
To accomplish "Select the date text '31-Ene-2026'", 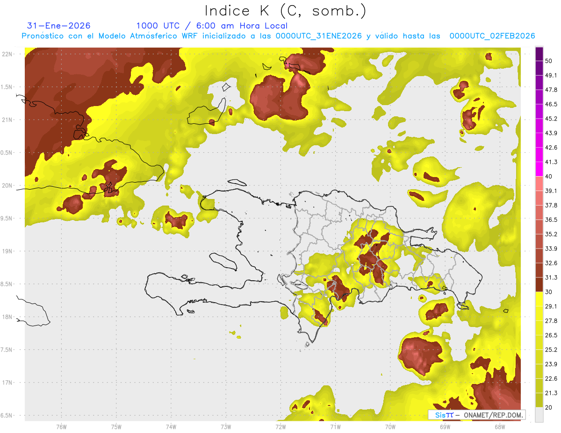I will click(59, 26).
